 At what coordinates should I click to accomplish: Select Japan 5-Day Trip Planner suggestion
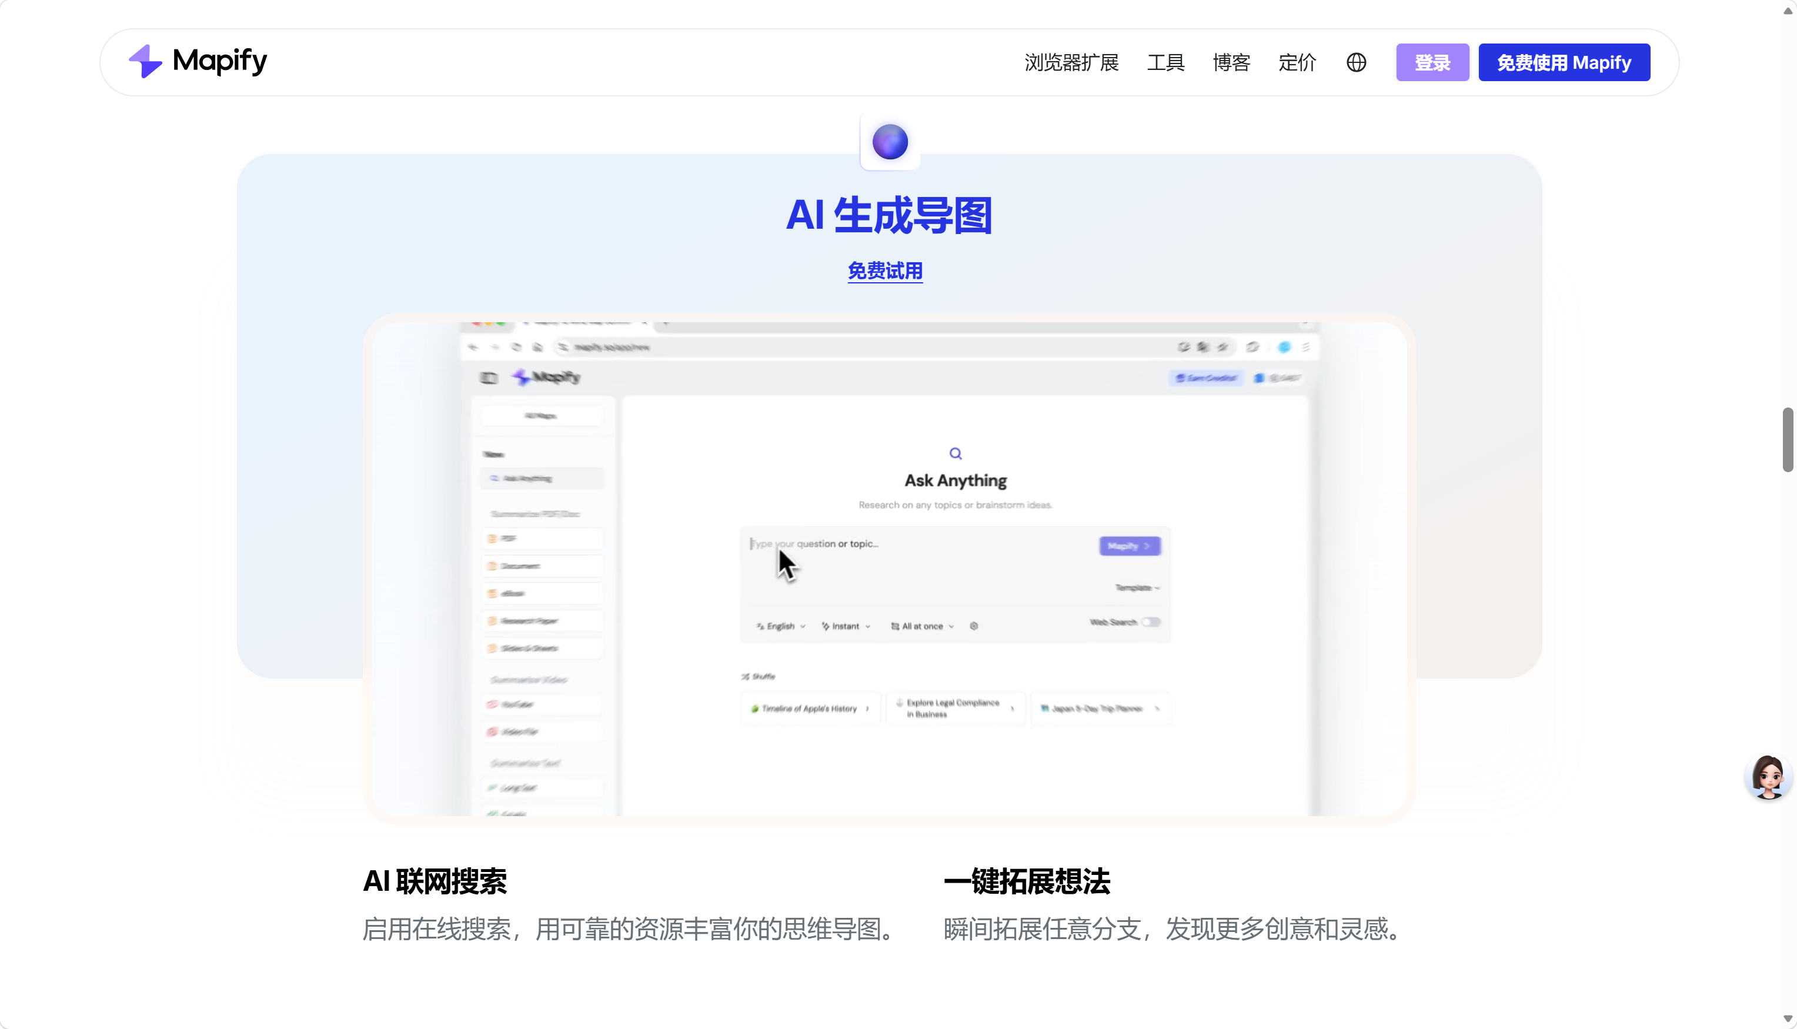[x=1100, y=708]
